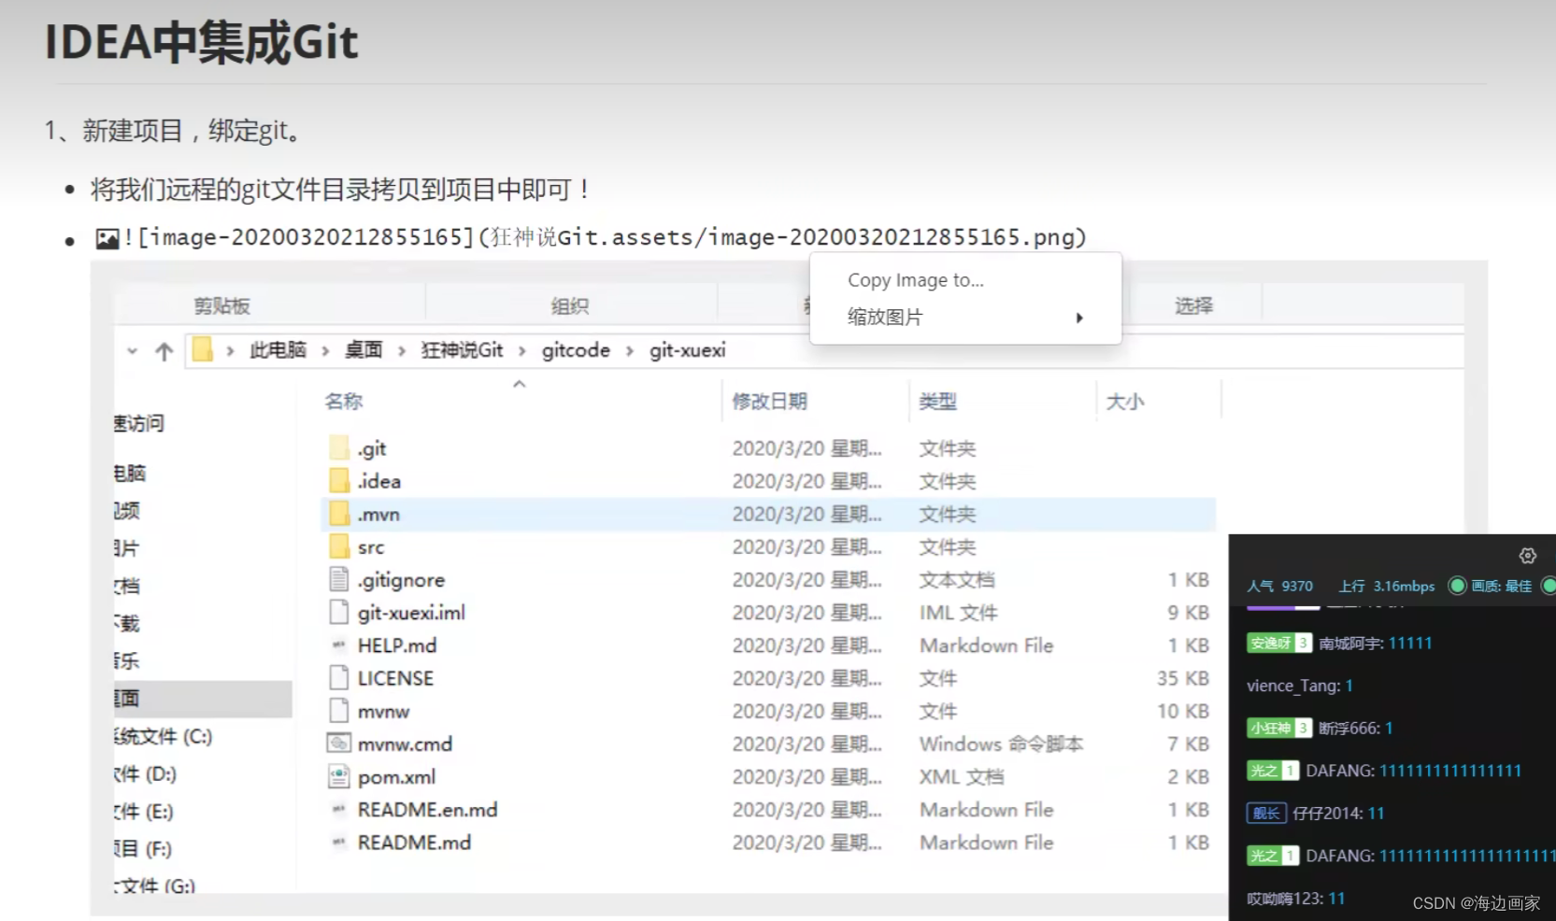The height and width of the screenshot is (921, 1556).
Task: Expand the chevron after 狂神说Git in path
Action: coord(522,351)
